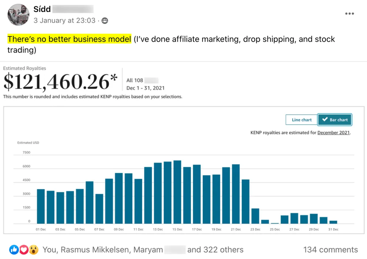Switch to the Line chart view
Viewport: 367px width, 259px height.
(x=301, y=120)
